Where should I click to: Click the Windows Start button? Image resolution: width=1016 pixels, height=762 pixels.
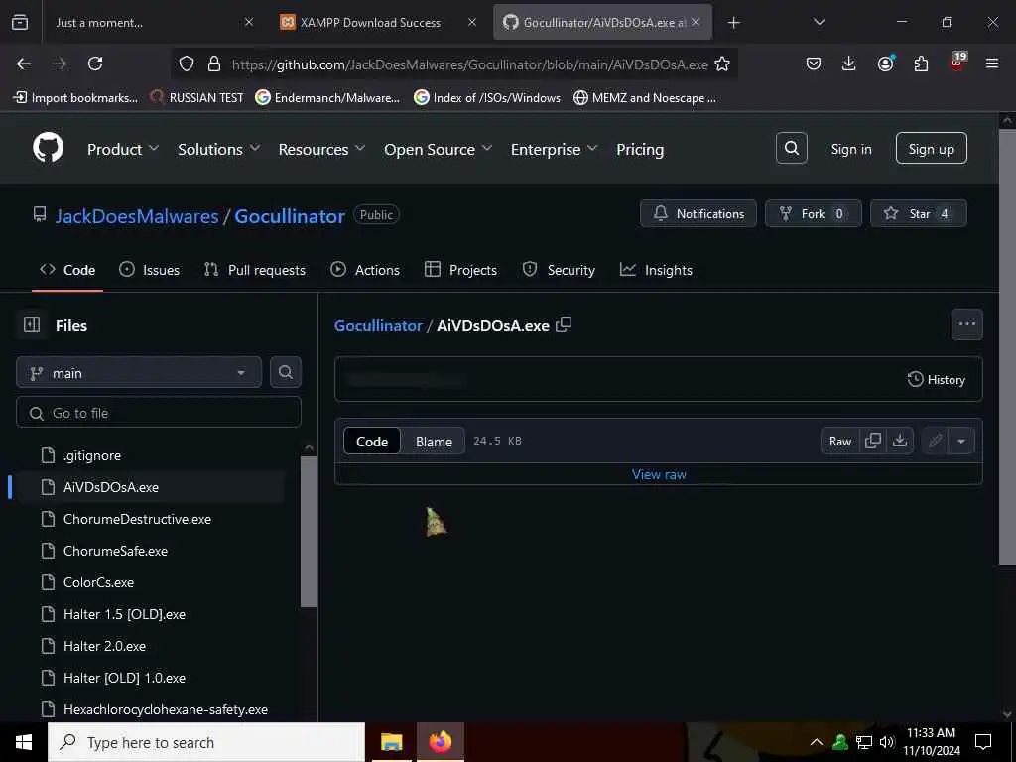coord(24,742)
